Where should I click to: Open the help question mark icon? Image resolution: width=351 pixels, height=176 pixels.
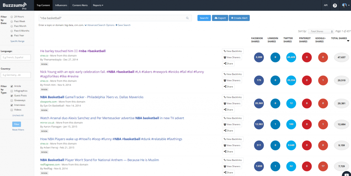coord(335,5)
